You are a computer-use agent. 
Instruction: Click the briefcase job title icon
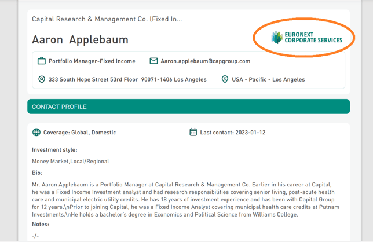click(42, 61)
